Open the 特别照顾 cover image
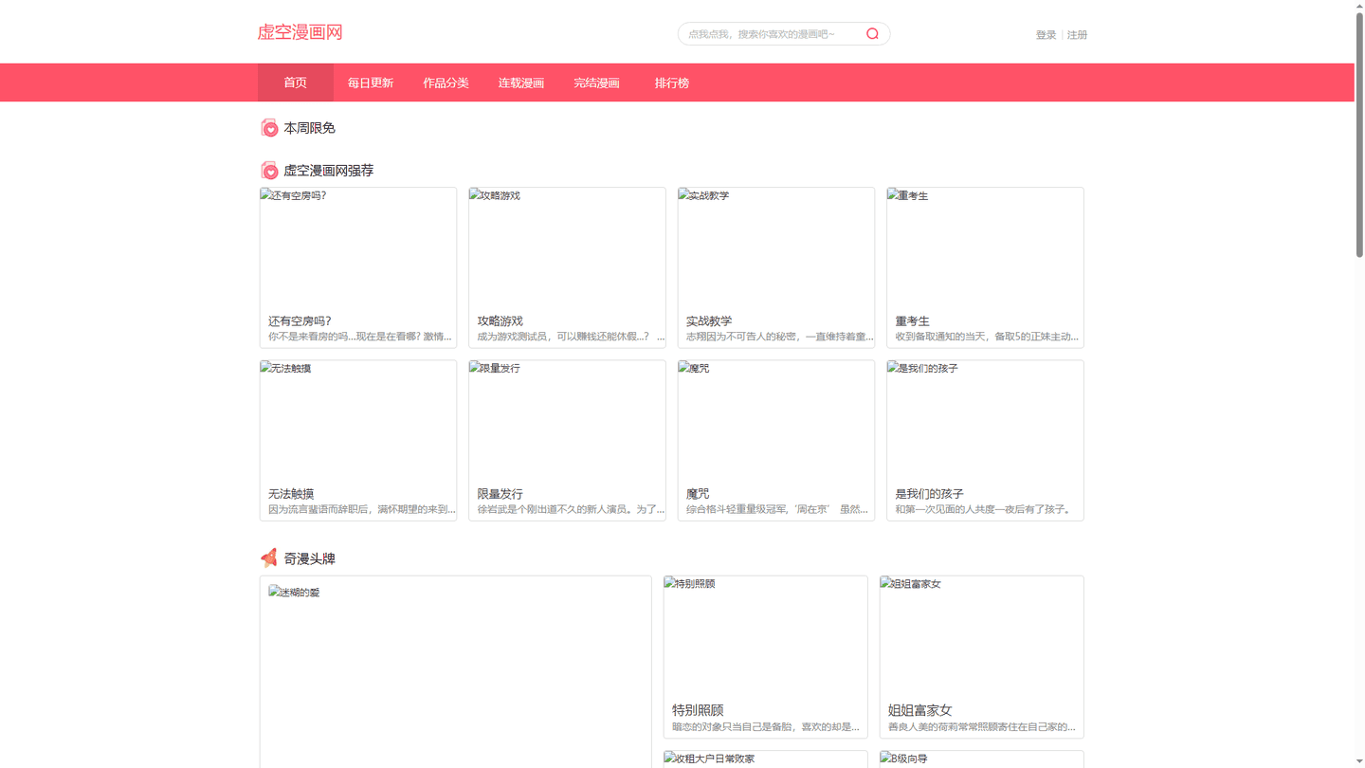Image resolution: width=1365 pixels, height=768 pixels. [765, 636]
